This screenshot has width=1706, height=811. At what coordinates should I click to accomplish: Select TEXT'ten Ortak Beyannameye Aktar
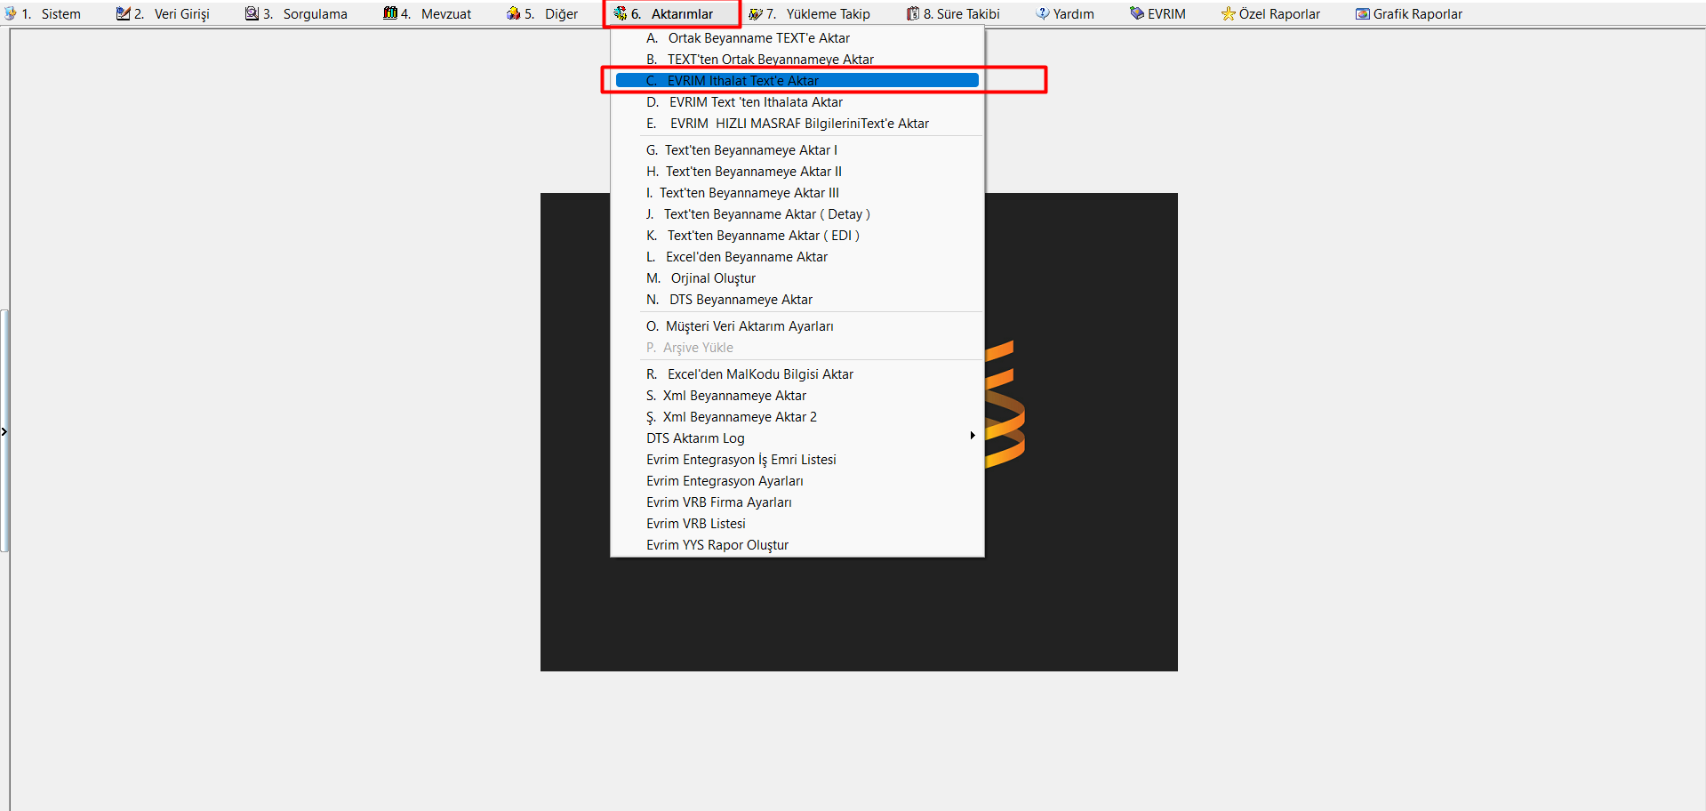[x=797, y=60]
